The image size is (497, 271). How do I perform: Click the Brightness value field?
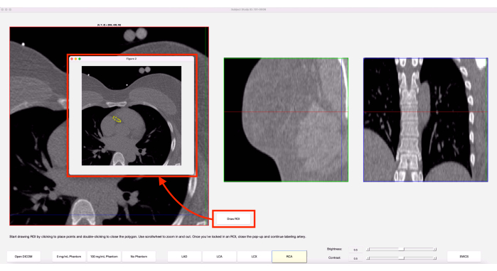(x=356, y=250)
